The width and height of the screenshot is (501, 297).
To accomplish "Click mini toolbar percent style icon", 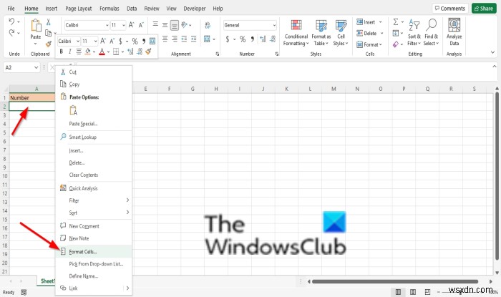I will [x=135, y=42].
